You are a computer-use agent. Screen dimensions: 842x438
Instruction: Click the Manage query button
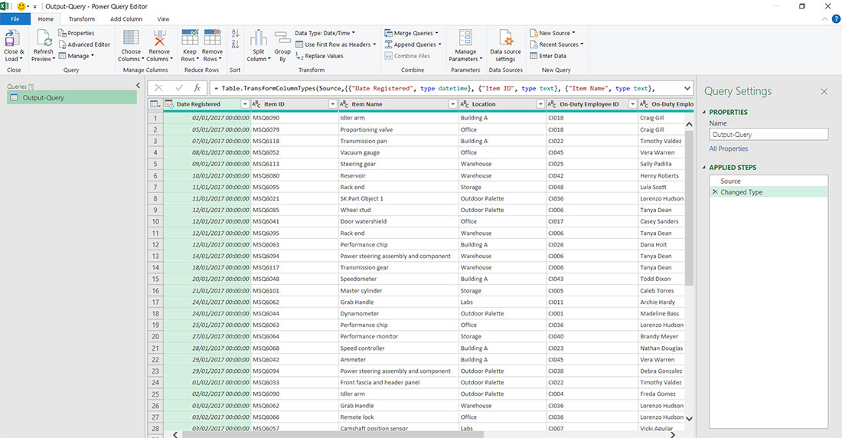point(77,56)
